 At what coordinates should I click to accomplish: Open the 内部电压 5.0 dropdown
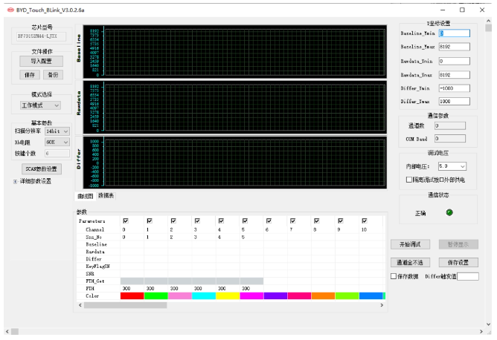click(452, 166)
